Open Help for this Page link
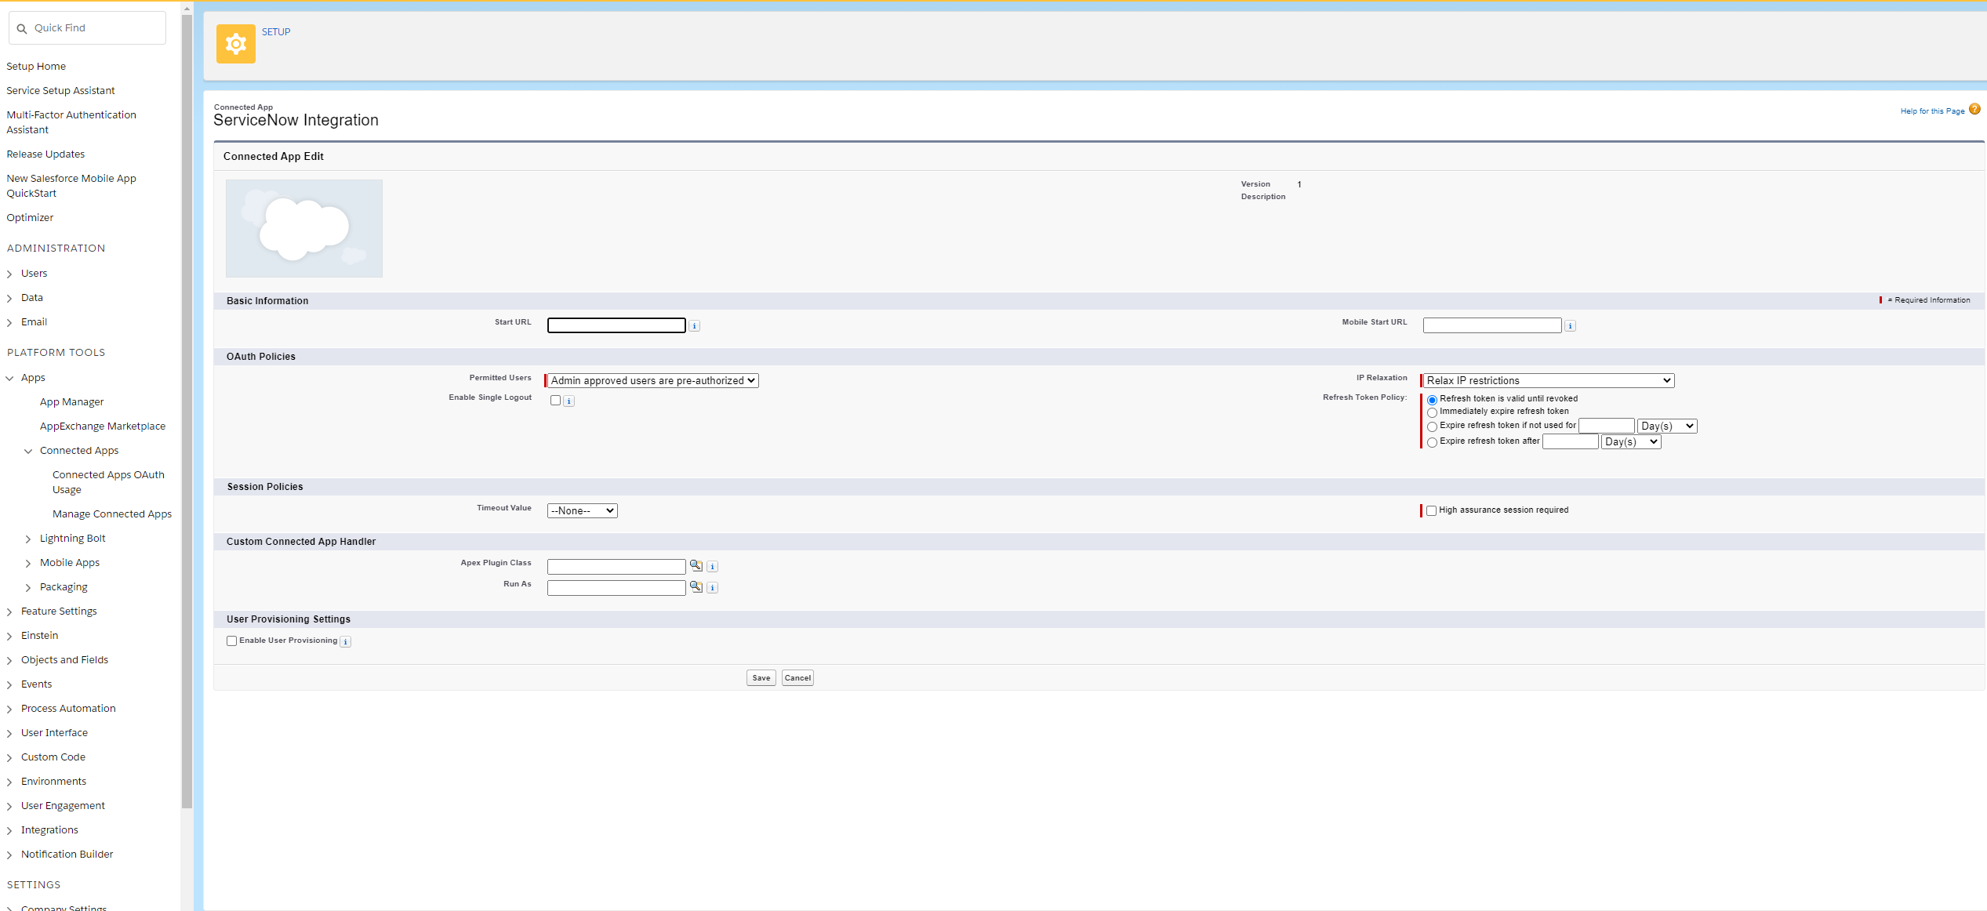 point(1933,111)
